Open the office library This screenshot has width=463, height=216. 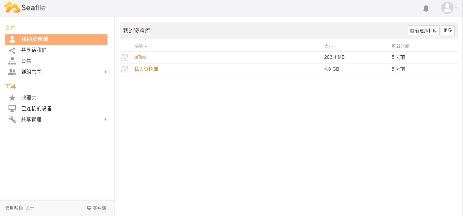(140, 57)
